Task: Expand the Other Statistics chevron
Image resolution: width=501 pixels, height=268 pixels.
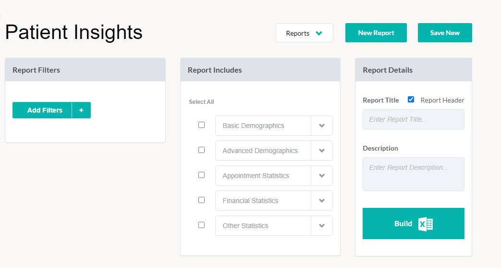Action: point(322,225)
